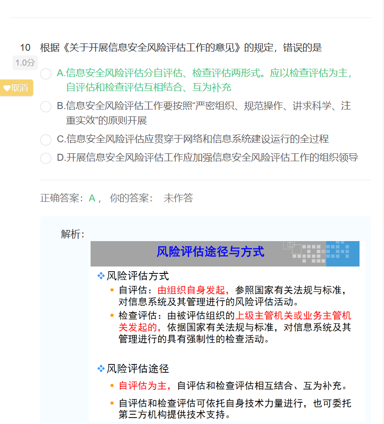Click the blue squares graphic in slide header
Screen dimensions: 384x424
tap(342, 253)
